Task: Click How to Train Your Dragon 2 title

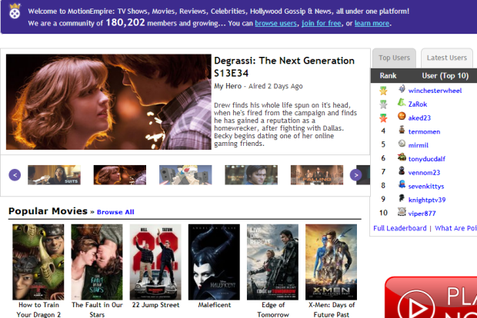Action: (38, 310)
